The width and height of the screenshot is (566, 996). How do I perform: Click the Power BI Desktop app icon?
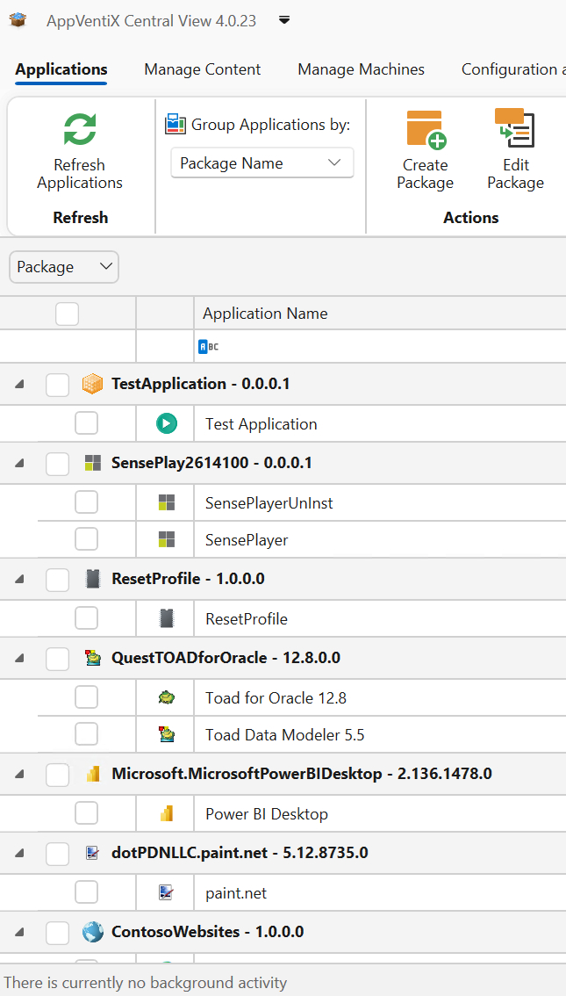[166, 814]
